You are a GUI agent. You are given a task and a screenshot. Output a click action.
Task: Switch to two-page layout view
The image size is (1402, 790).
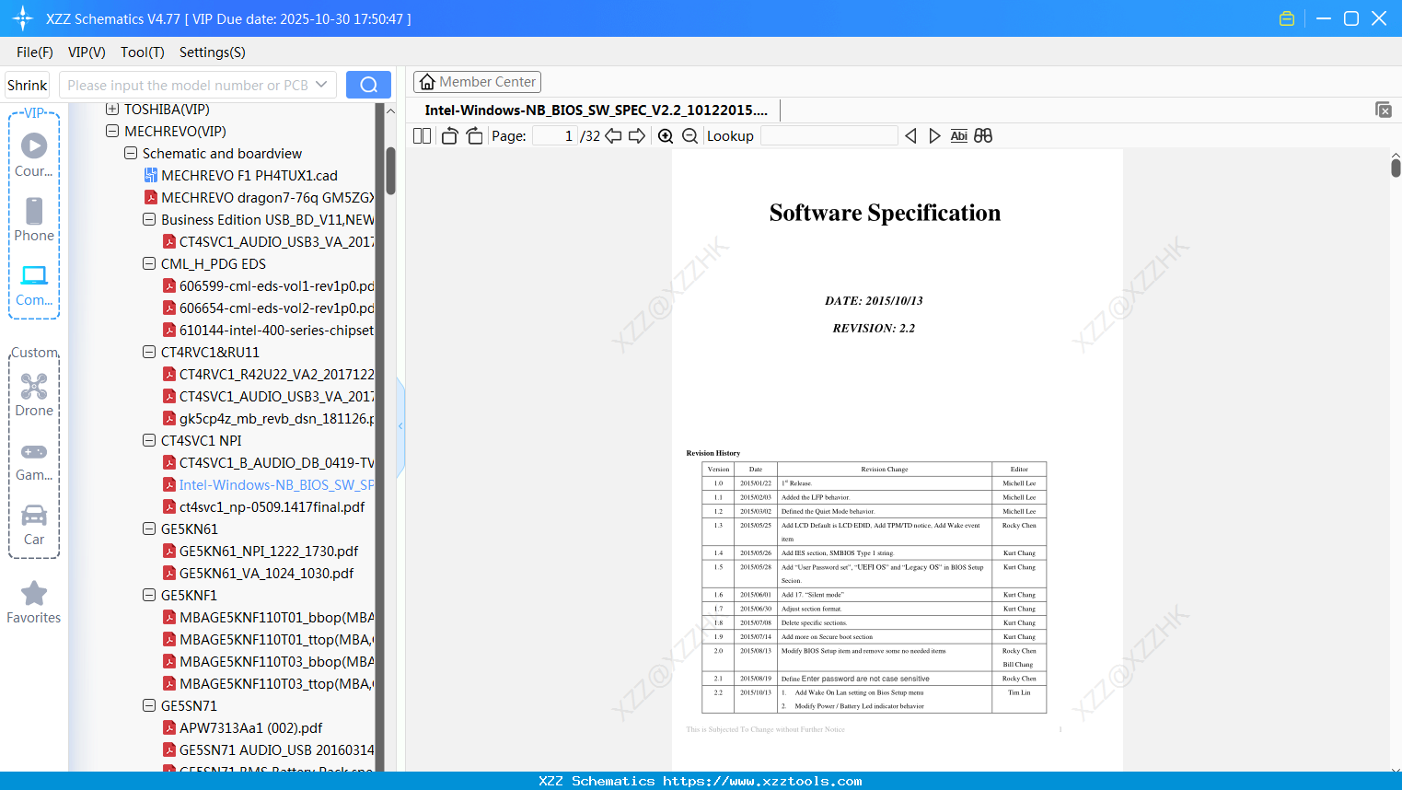pyautogui.click(x=423, y=136)
